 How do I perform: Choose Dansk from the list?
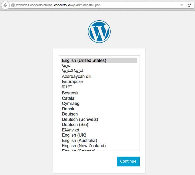point(99,109)
